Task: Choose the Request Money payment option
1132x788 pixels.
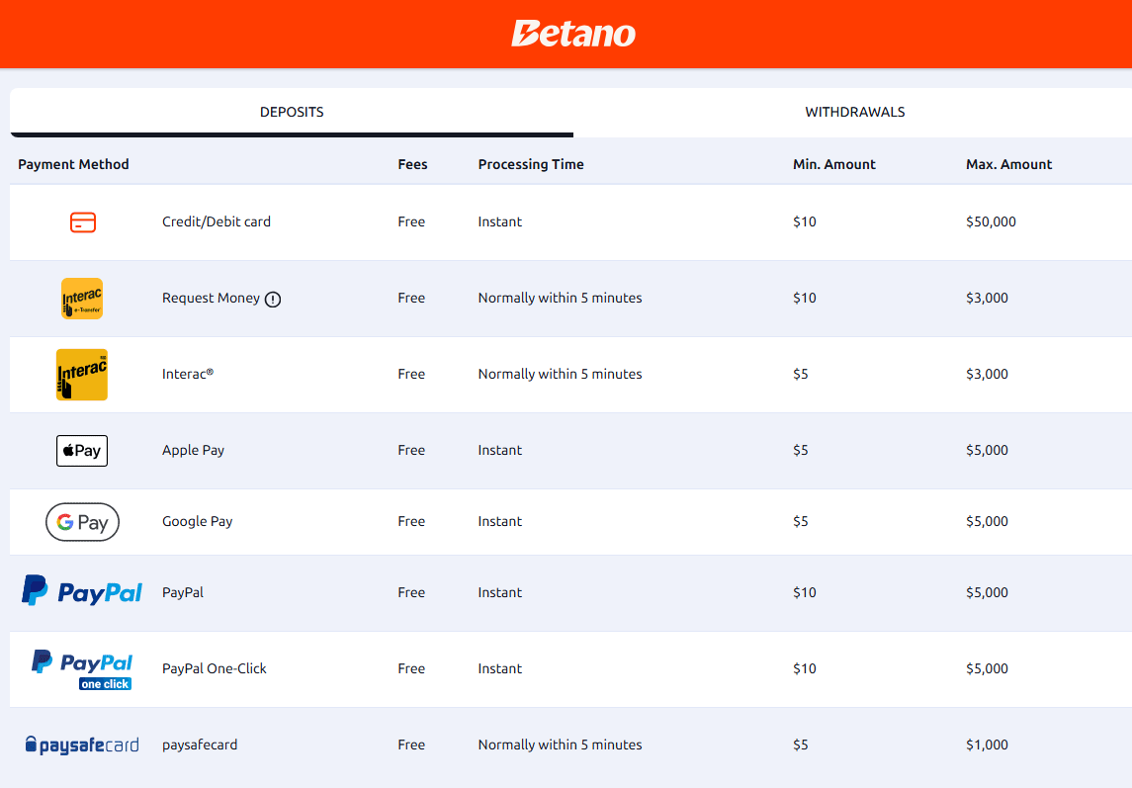Action: coord(211,298)
